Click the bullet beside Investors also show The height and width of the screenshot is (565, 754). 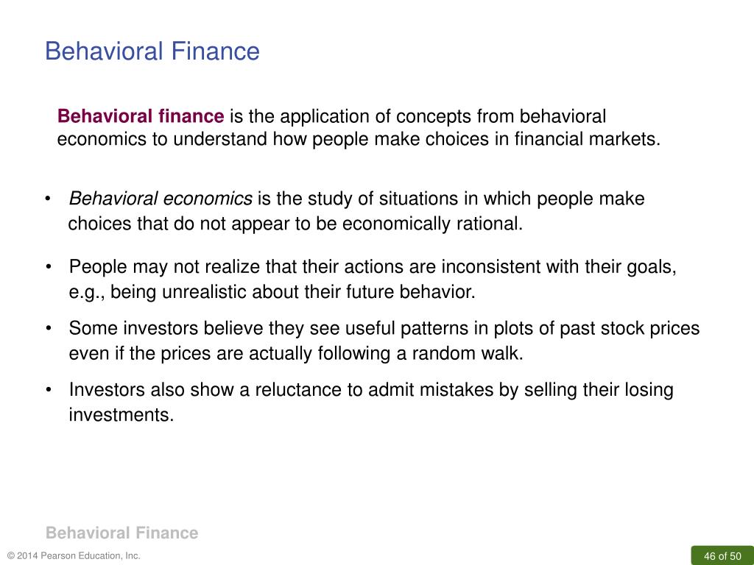point(48,390)
